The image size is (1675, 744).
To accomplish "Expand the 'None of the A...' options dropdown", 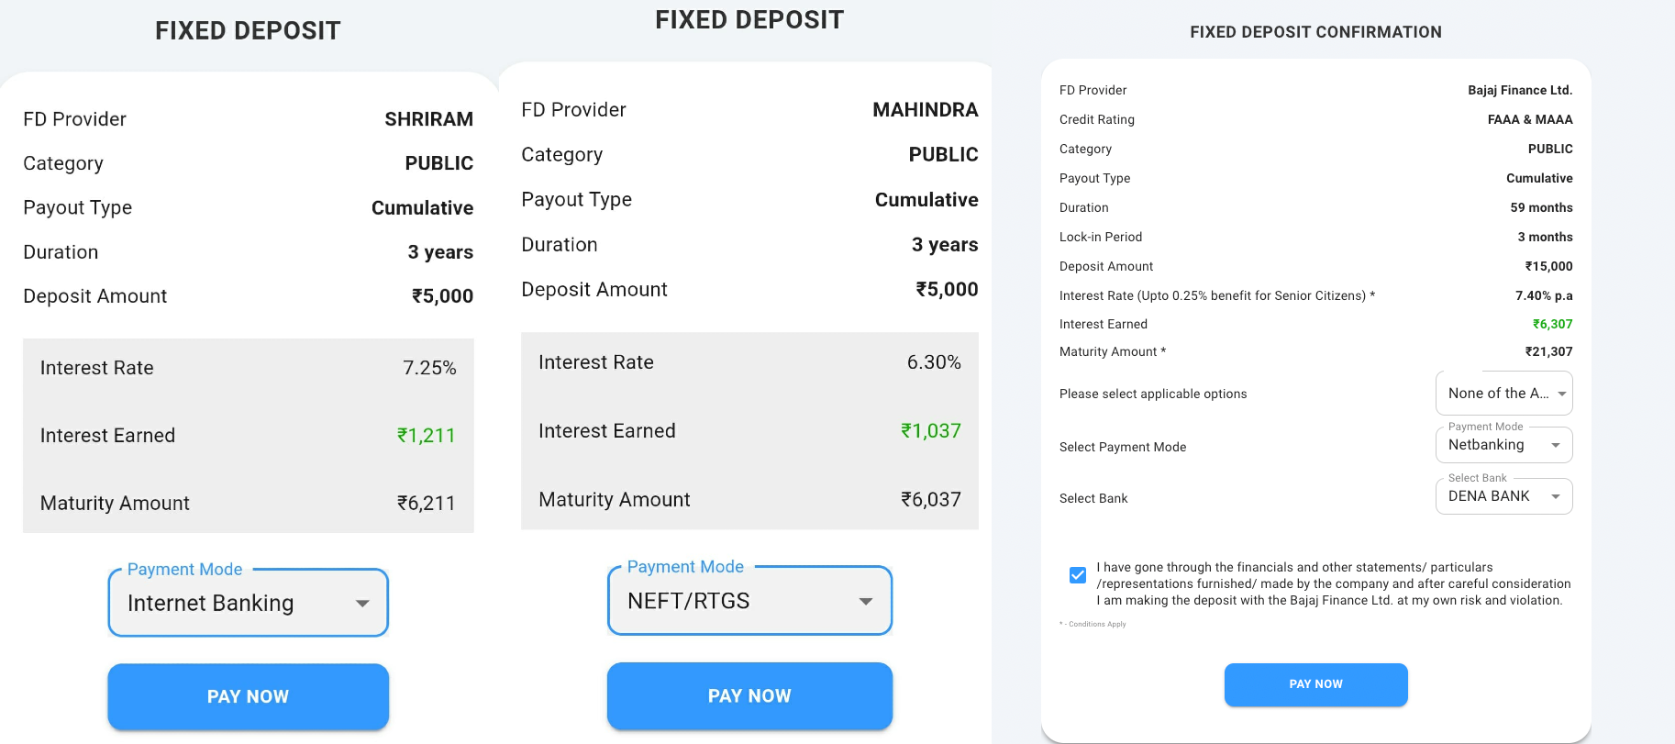I will pos(1503,394).
